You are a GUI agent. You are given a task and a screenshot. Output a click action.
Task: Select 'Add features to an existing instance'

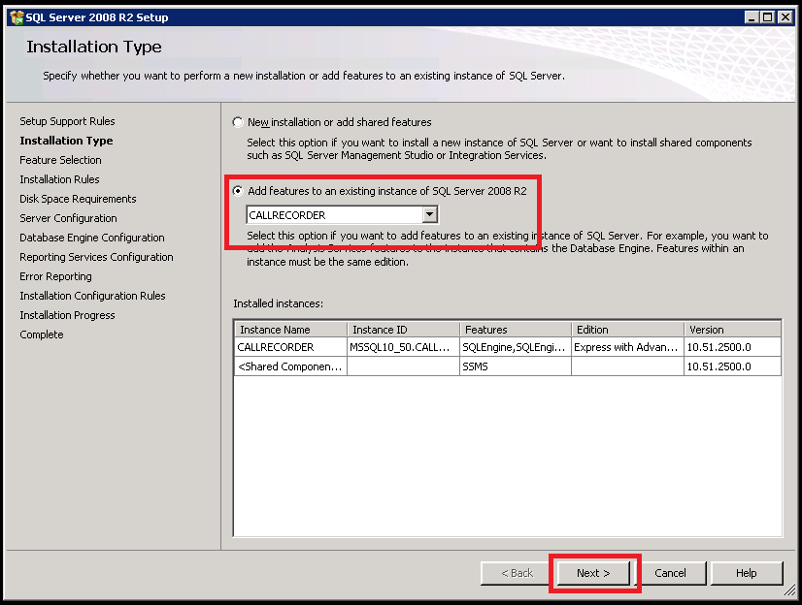[238, 191]
